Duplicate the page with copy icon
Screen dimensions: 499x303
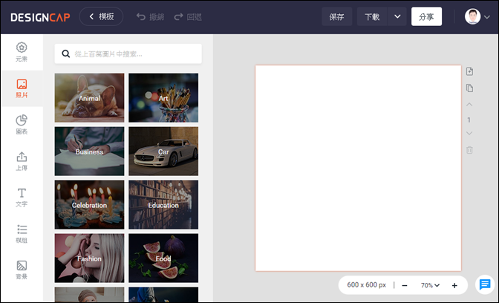(469, 88)
